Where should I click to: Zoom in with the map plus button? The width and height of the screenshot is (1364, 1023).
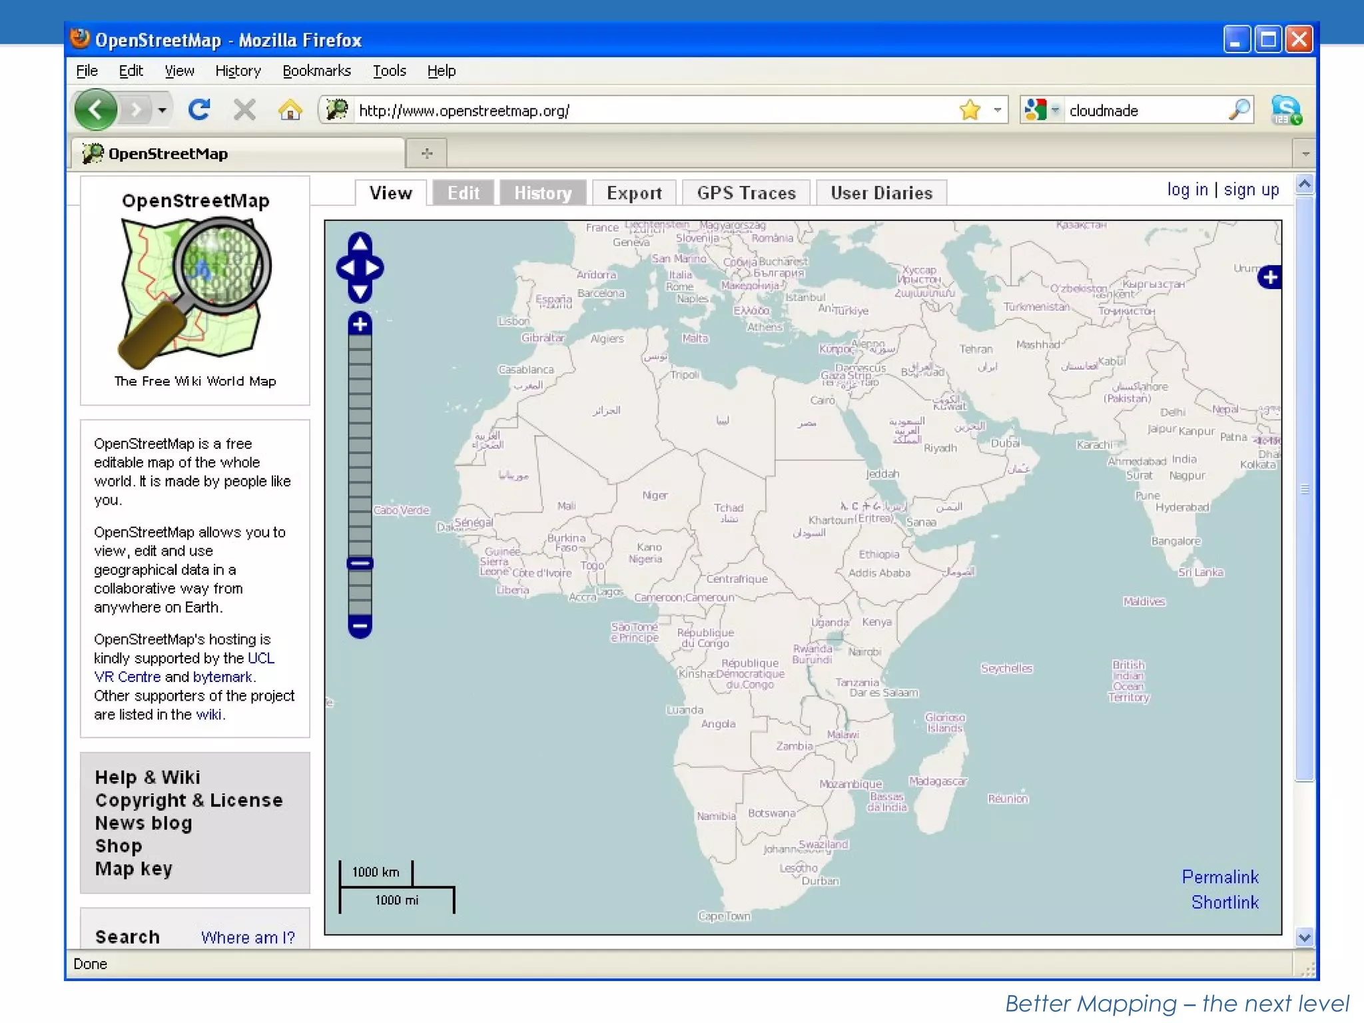(360, 324)
